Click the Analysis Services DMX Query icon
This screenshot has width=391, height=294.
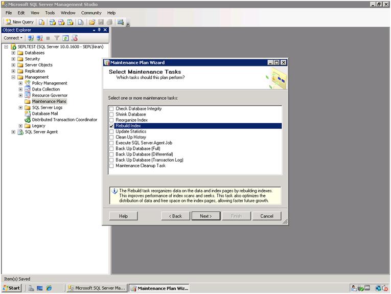(61, 22)
